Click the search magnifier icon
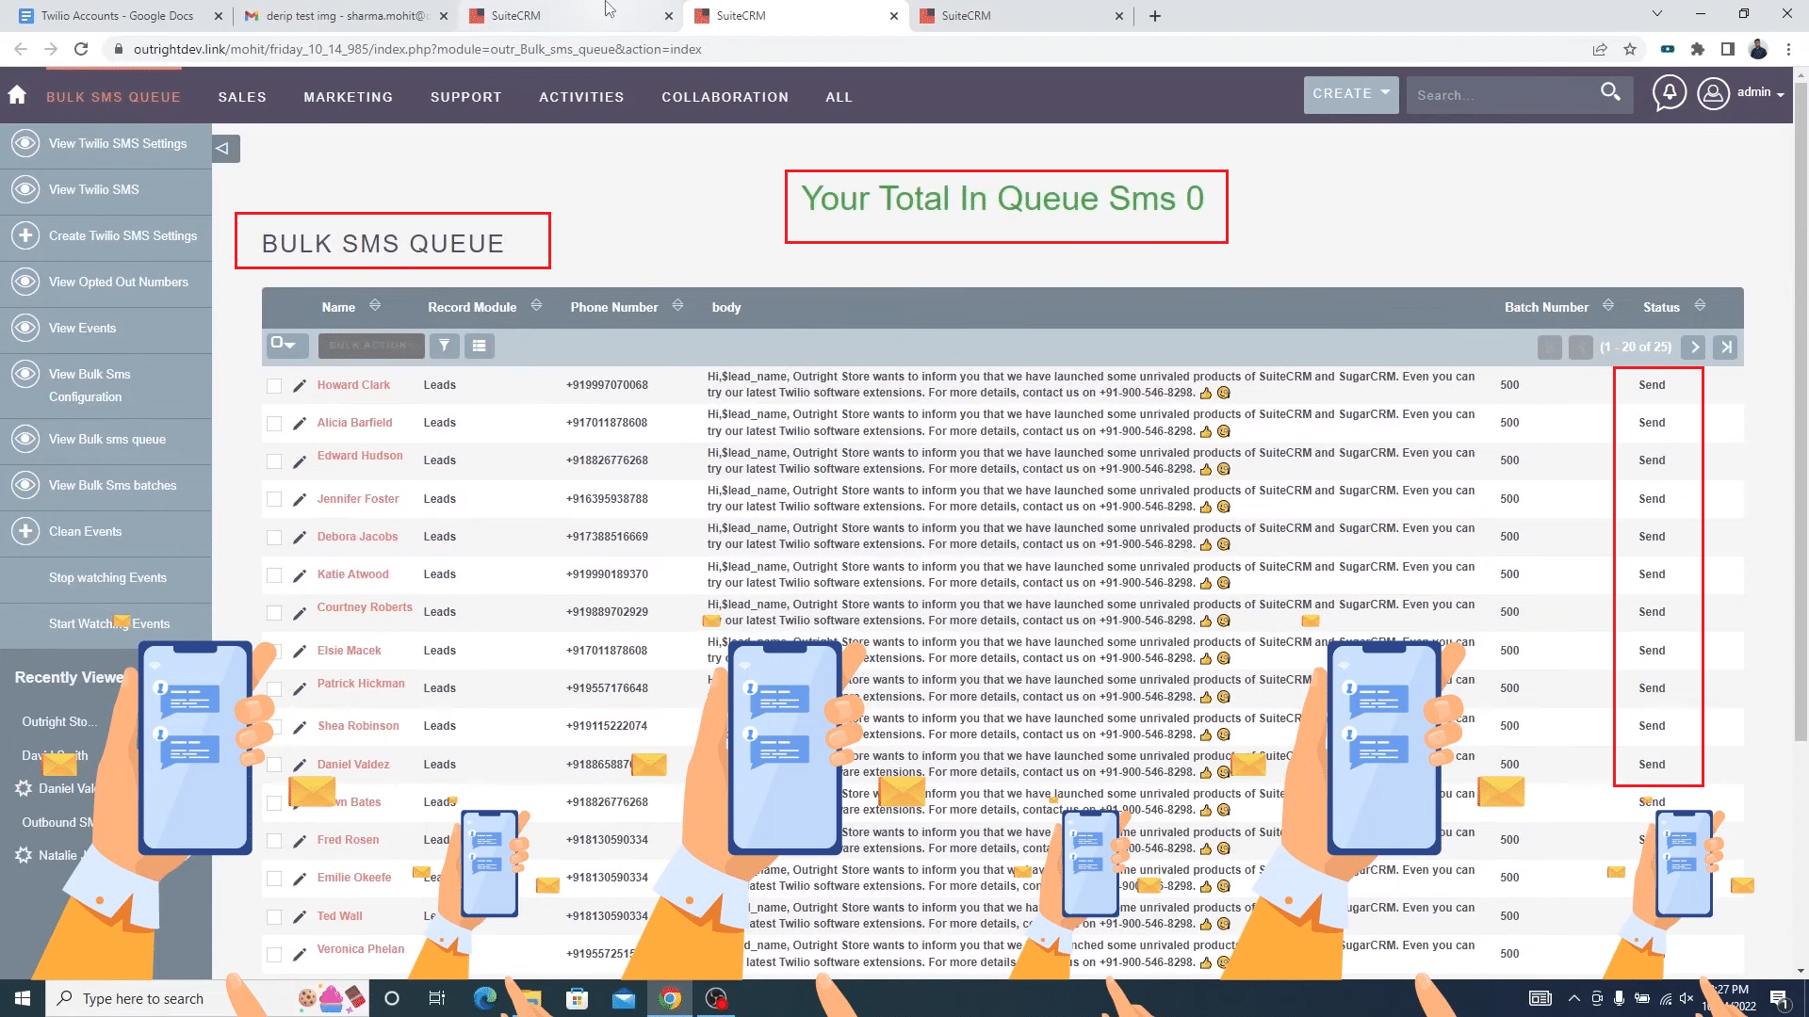The width and height of the screenshot is (1809, 1017). (x=1610, y=92)
